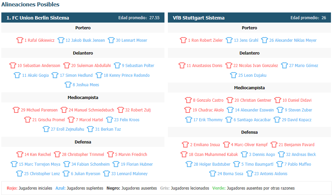Open Pablo Maffeo player link

[x=298, y=164]
